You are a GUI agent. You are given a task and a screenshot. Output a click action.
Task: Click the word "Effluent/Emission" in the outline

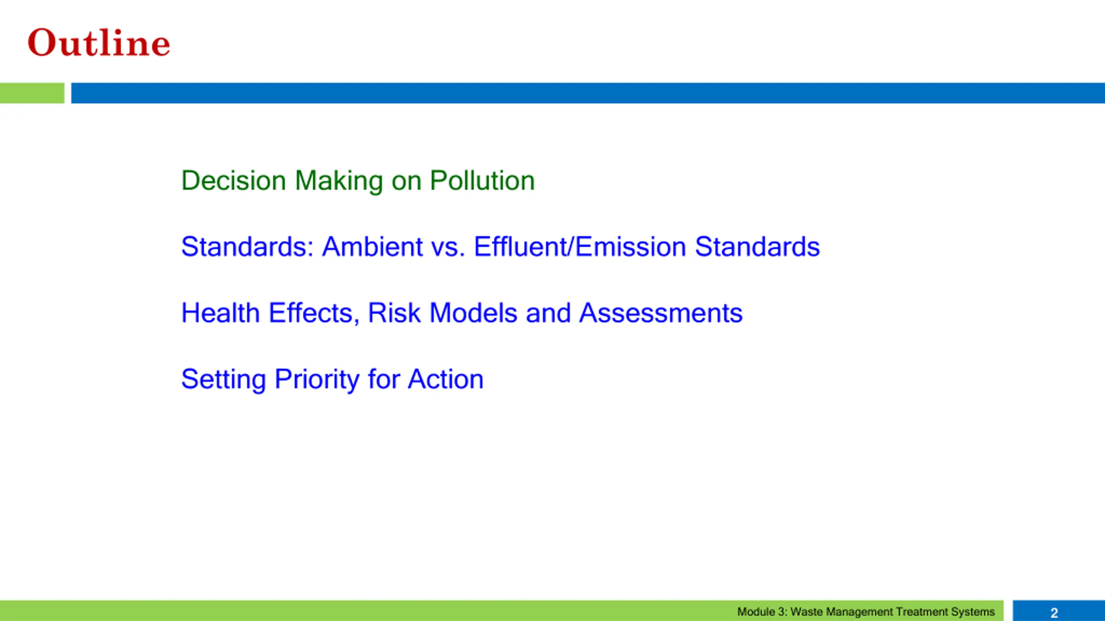pos(580,247)
